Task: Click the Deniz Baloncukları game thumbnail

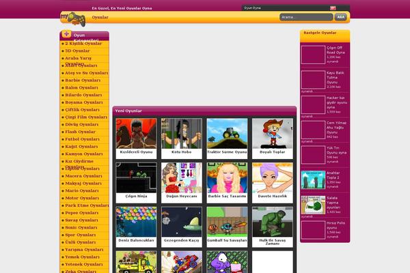Action: [136, 222]
